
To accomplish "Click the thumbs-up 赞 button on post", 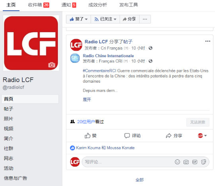I will [x=91, y=136].
